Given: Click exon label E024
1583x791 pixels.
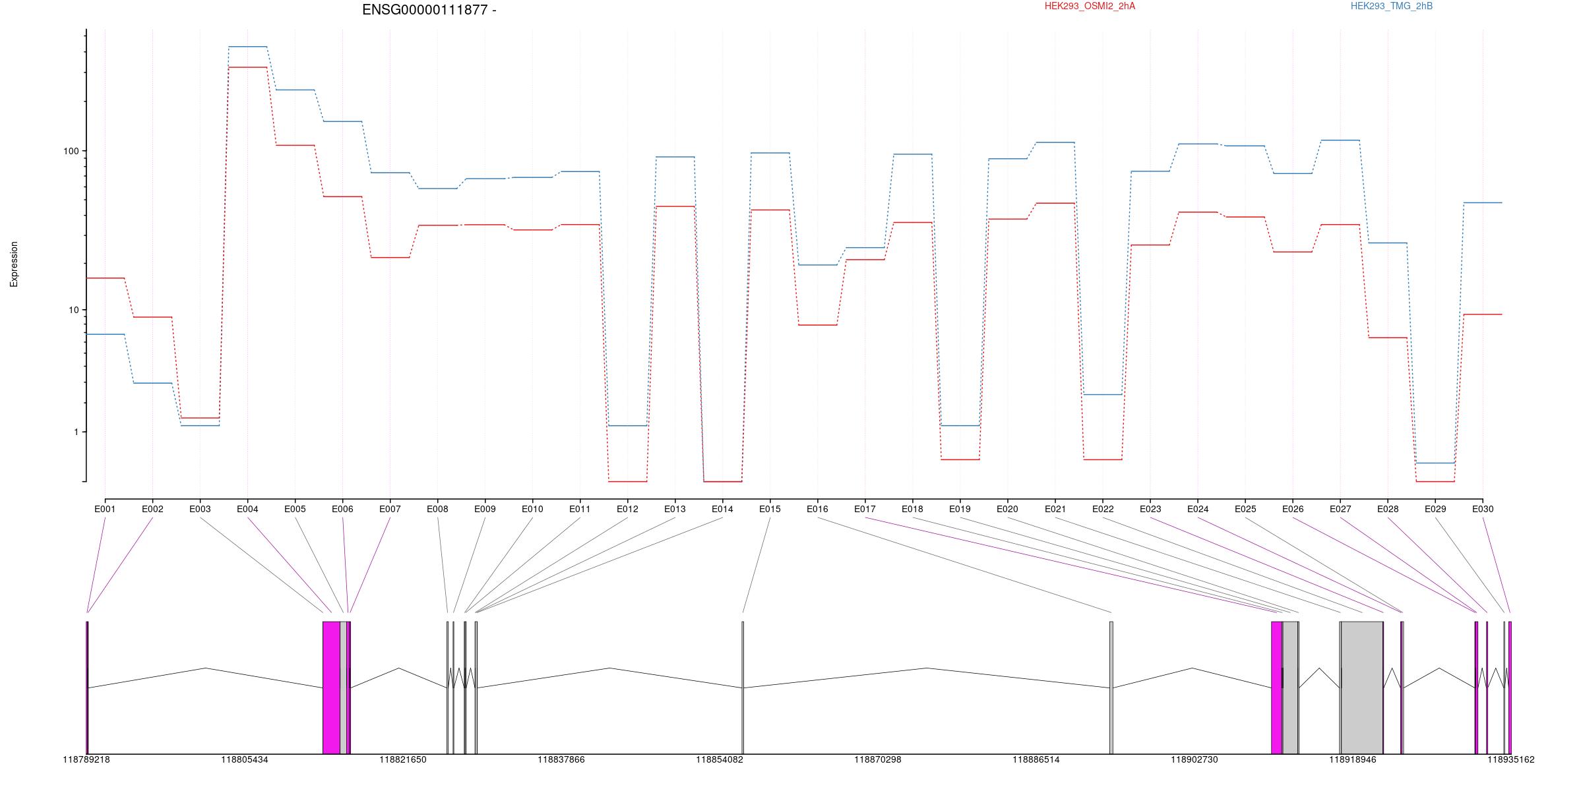Looking at the screenshot, I should [x=1198, y=509].
